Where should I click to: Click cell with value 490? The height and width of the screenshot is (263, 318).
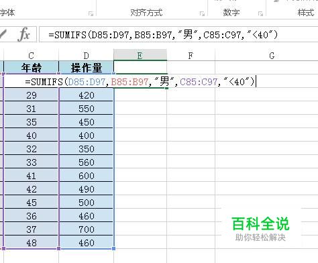pyautogui.click(x=87, y=189)
